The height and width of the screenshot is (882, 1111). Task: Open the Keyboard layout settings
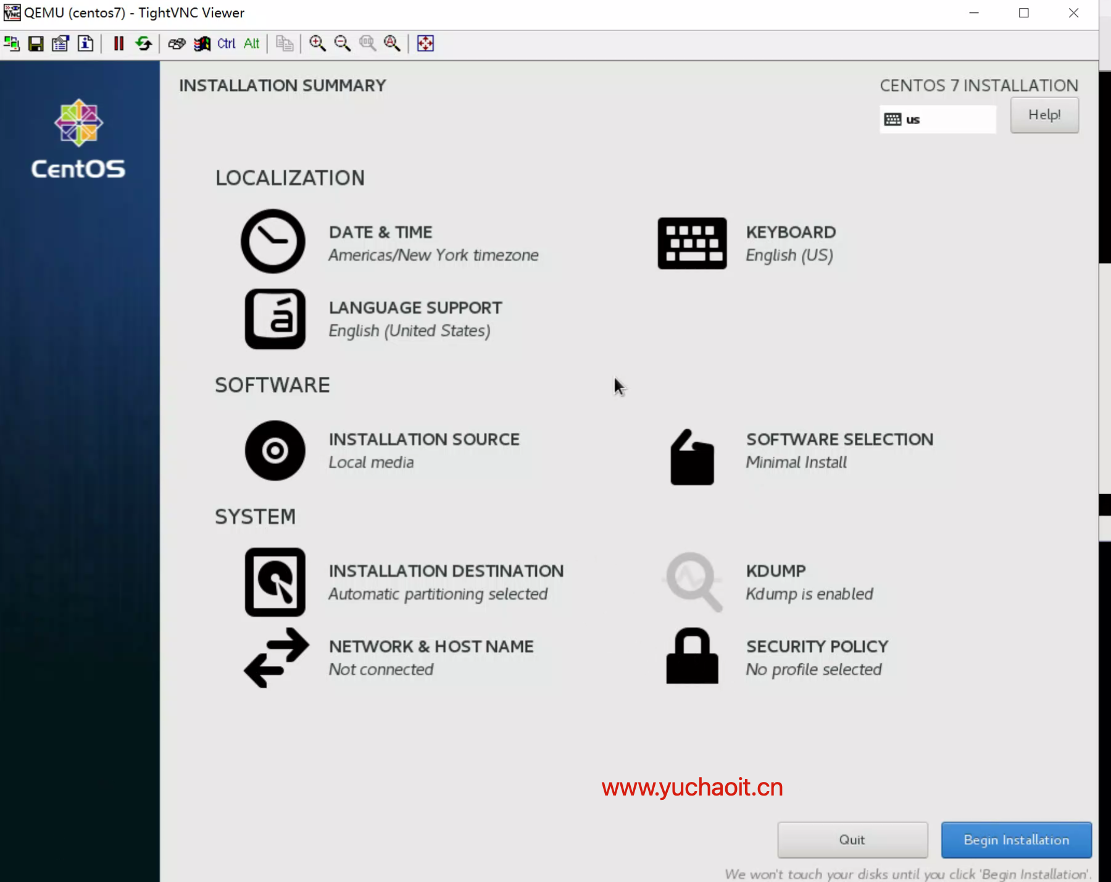coord(790,242)
